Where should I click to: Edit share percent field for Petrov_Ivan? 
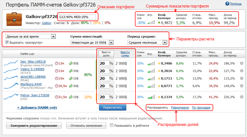[104, 97]
